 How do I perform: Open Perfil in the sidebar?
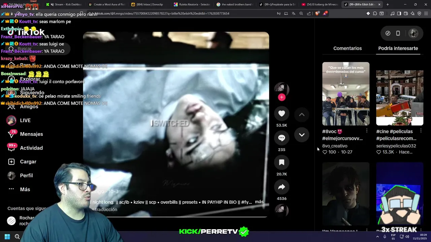21,175
